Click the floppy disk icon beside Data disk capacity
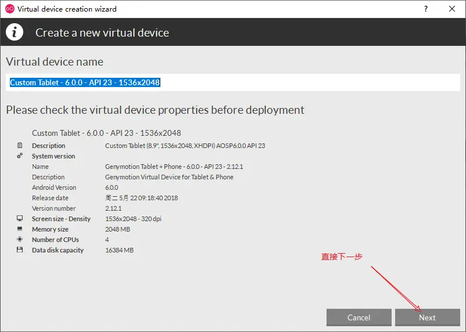The height and width of the screenshot is (332, 466). tap(20, 250)
